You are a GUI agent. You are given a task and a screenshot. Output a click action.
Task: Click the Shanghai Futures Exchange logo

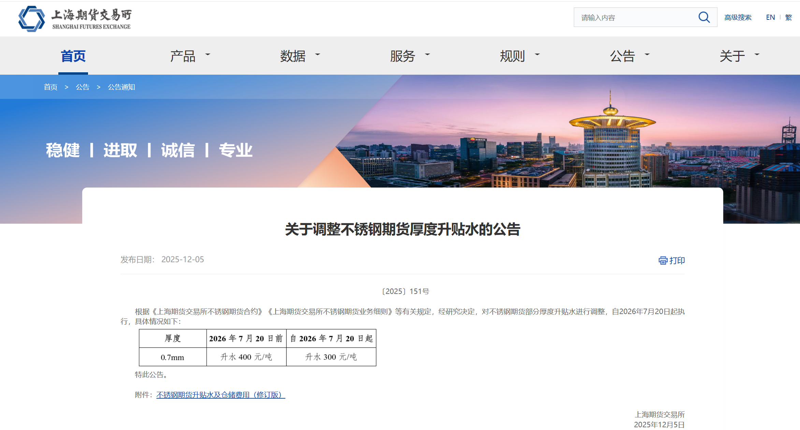pyautogui.click(x=75, y=19)
